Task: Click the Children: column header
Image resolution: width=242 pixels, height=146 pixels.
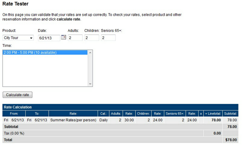Action: pos(143,114)
